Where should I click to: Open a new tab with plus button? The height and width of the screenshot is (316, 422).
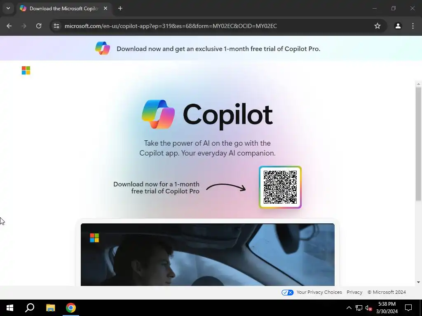(120, 8)
